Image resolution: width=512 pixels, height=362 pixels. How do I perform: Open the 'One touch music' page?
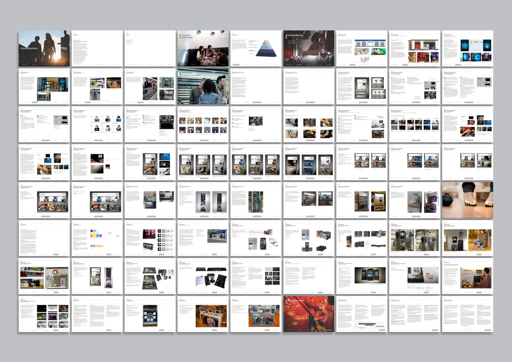414,276
